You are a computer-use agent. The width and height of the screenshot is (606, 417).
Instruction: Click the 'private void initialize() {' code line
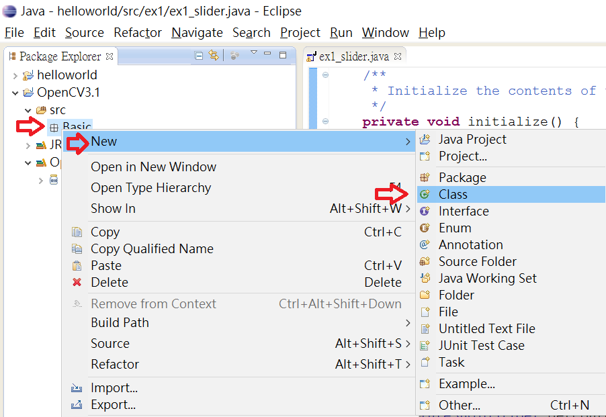point(471,122)
